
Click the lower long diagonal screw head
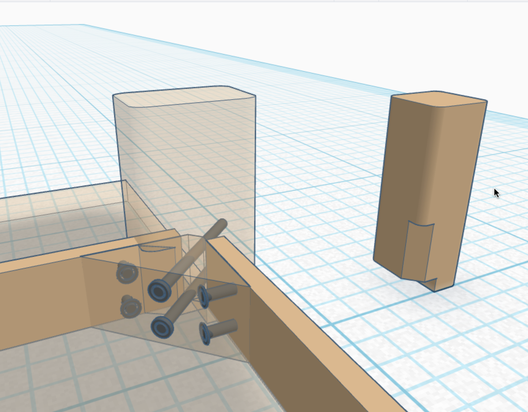pyautogui.click(x=162, y=327)
